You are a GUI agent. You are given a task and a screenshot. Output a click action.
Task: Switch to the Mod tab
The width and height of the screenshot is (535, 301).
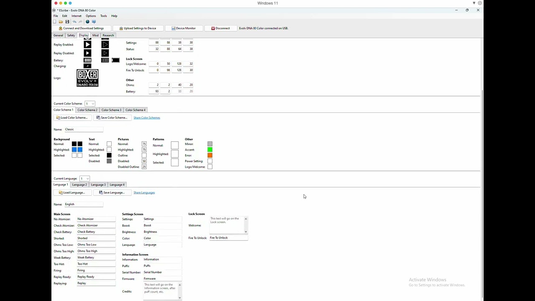tap(96, 36)
